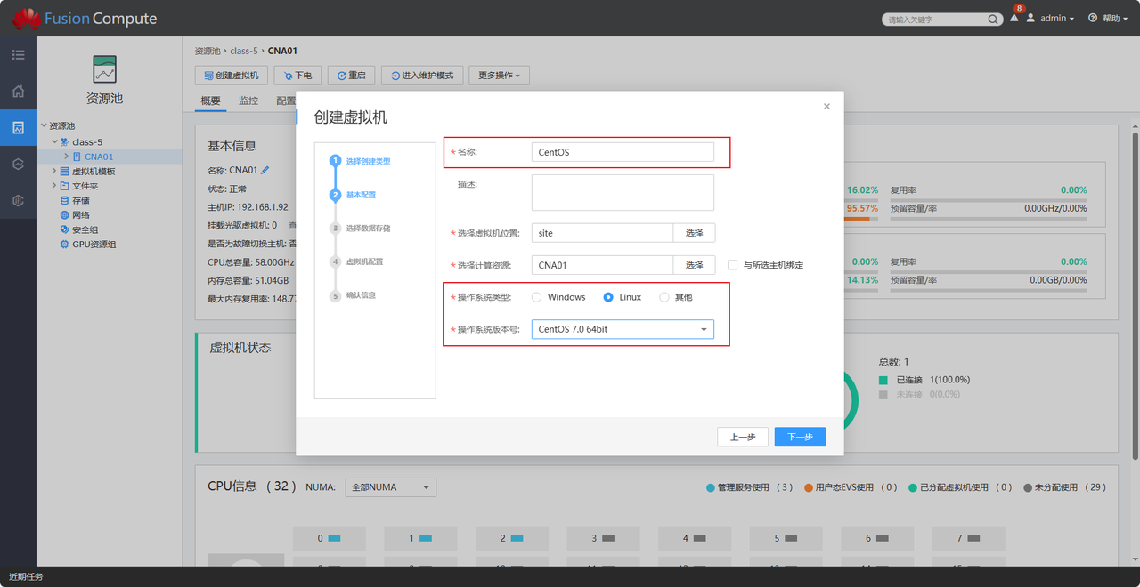Select the Windows radio button
Image resolution: width=1140 pixels, height=587 pixels.
[x=537, y=297]
